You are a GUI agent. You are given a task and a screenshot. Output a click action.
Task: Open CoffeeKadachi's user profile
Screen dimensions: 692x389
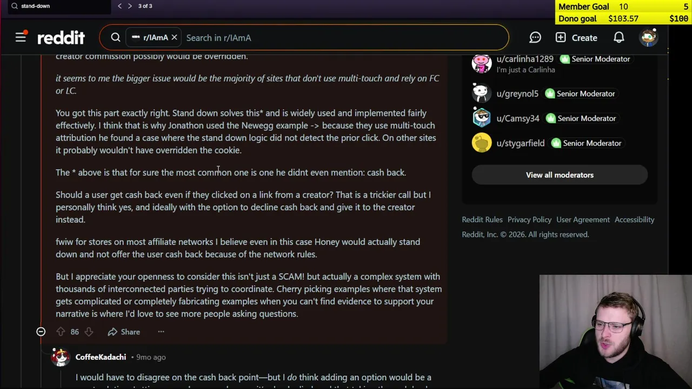(101, 357)
